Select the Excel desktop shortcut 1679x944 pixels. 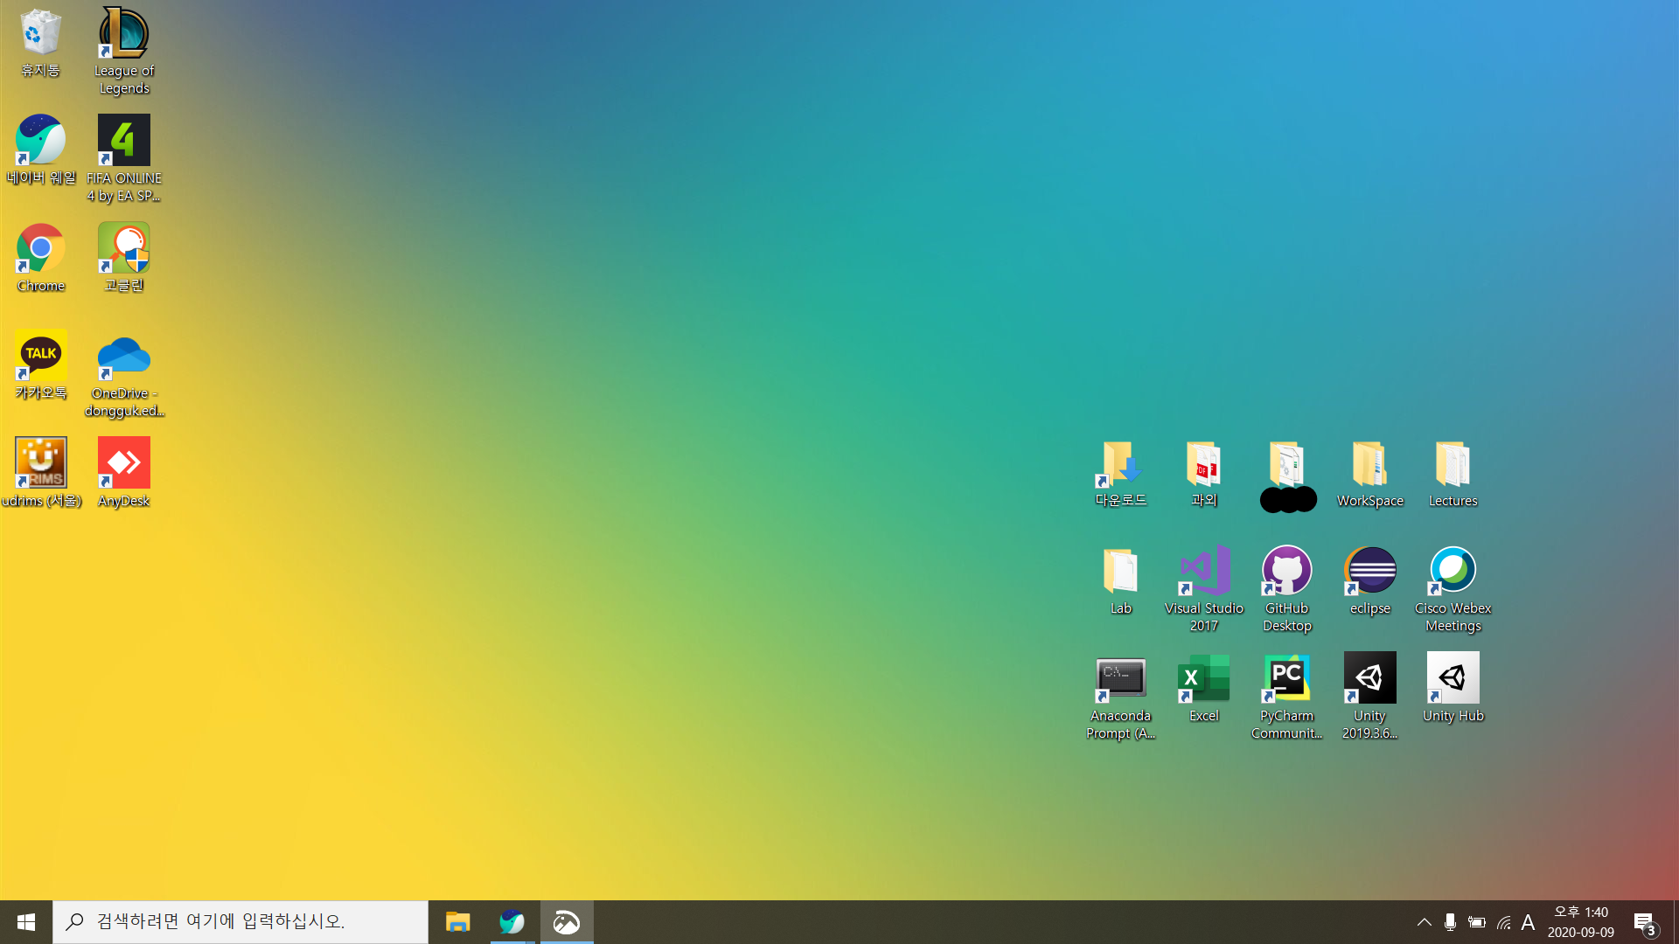(x=1203, y=678)
